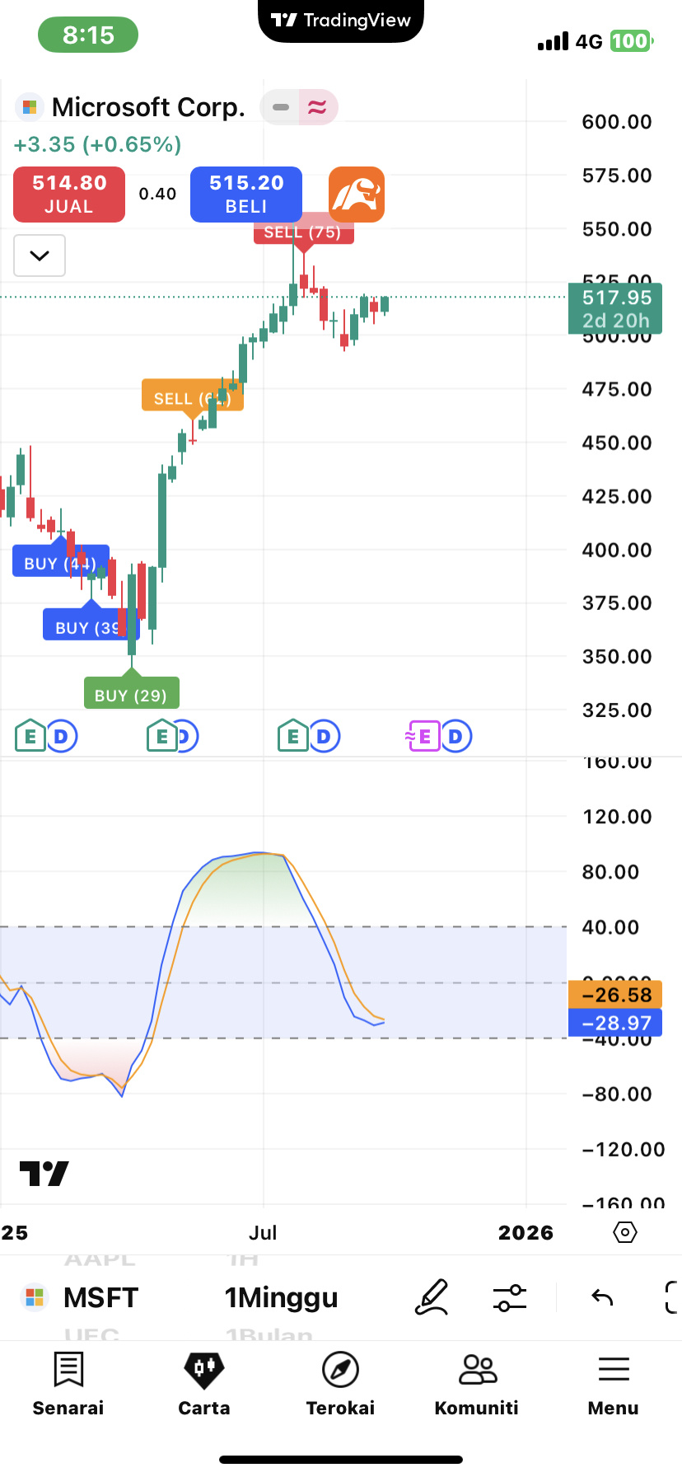Switch to the Terokai tab

click(340, 1385)
